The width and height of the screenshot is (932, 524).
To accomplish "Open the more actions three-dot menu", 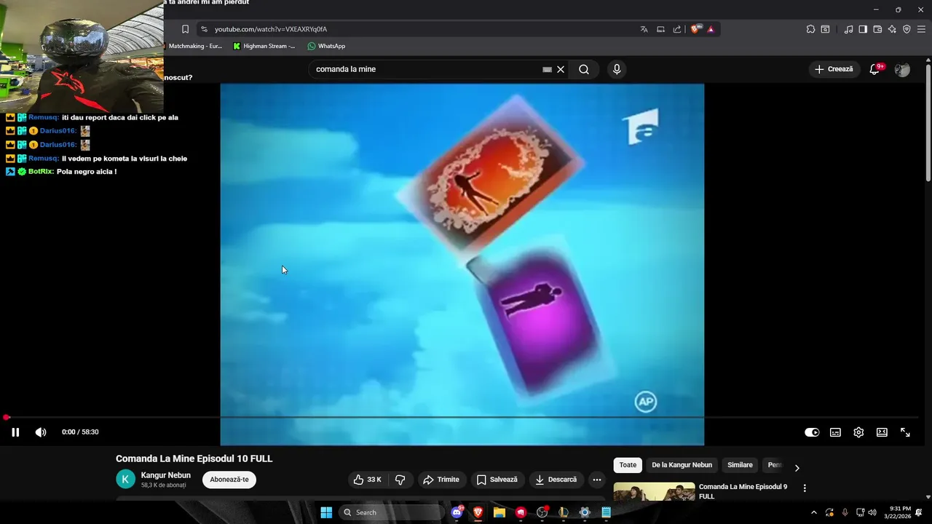I will (x=597, y=480).
